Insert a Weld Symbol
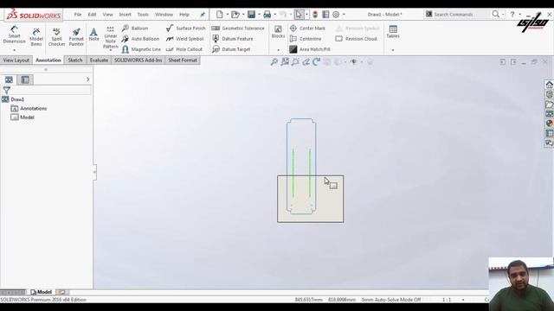 click(x=184, y=39)
